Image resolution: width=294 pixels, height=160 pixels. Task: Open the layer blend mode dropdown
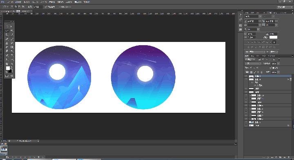coord(253,64)
